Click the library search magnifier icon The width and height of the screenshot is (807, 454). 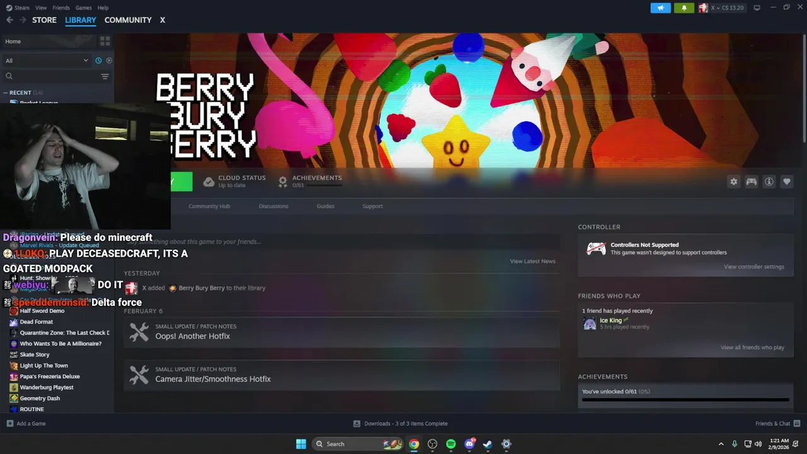pos(9,76)
